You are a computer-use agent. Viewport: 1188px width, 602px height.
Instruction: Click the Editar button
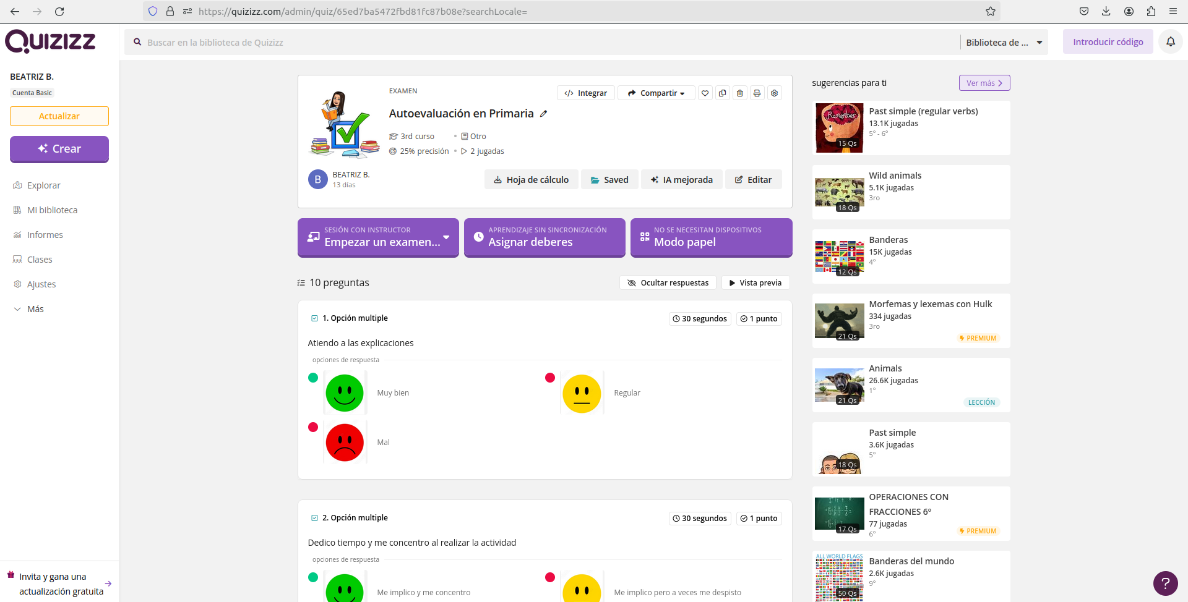(753, 180)
